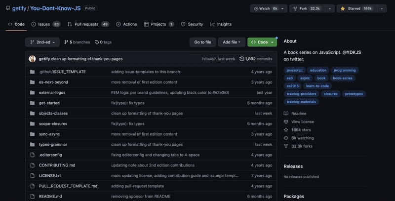The width and height of the screenshot is (395, 201).
Task: Expand the Fork options dropdown arrow
Action: click(x=330, y=8)
